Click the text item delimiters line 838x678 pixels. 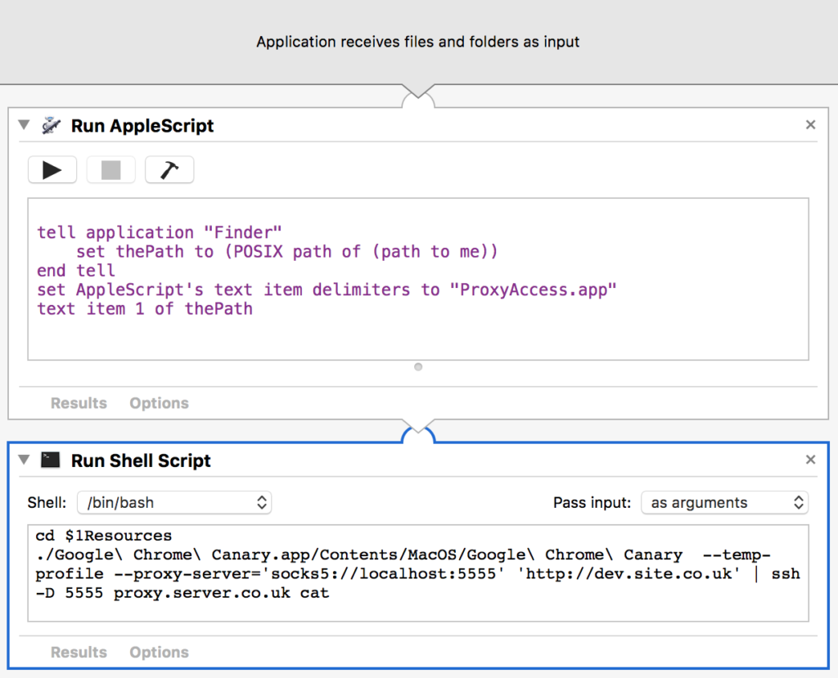327,290
